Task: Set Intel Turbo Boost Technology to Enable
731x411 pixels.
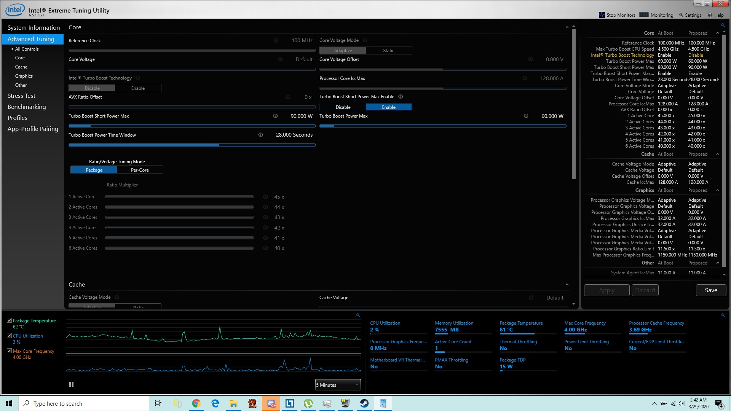Action: (138, 88)
